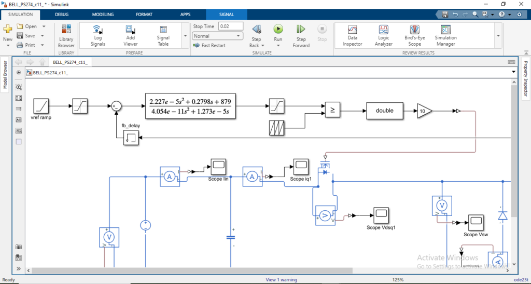The width and height of the screenshot is (531, 284).
Task: Expand the New dropdown arrow
Action: coord(7,46)
